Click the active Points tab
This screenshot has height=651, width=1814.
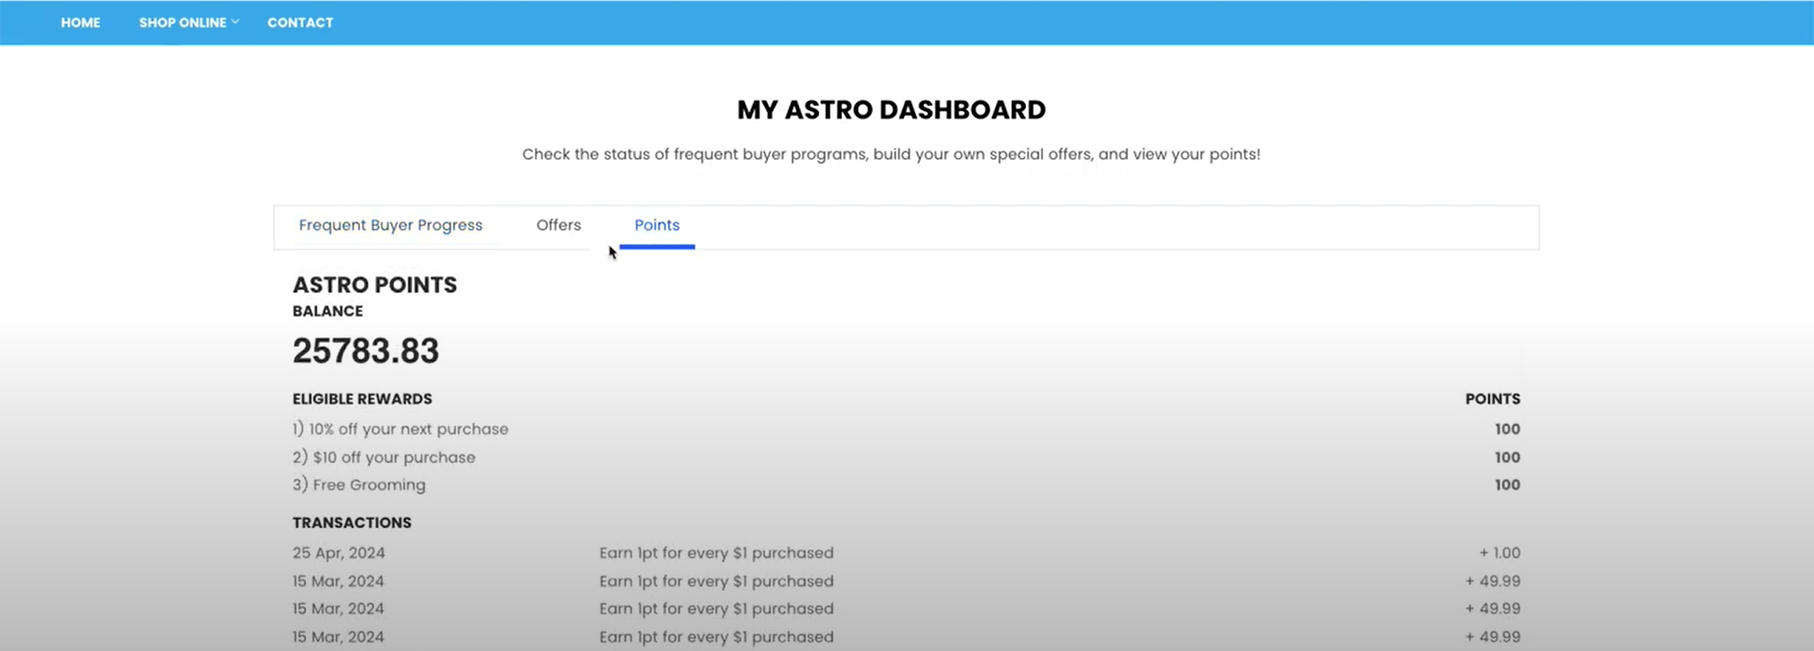657,225
